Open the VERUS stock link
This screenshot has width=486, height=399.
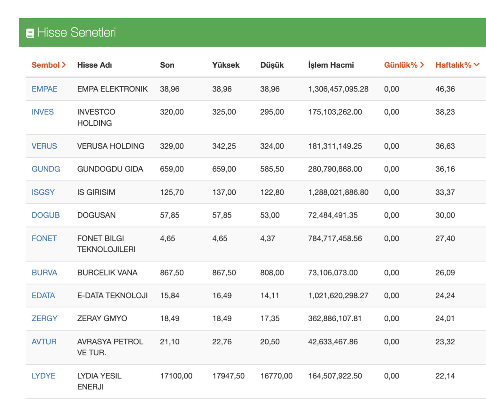coord(44,146)
